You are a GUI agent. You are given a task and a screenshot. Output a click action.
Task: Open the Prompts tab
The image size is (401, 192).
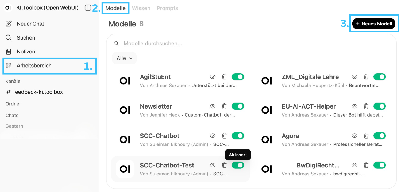point(167,8)
